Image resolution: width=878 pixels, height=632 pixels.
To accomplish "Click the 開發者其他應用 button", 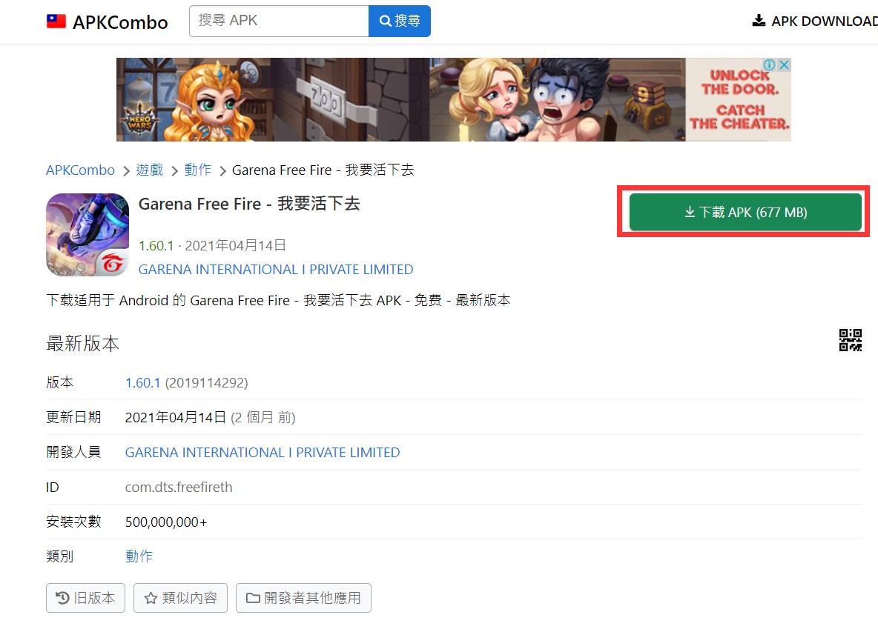I will click(x=303, y=598).
